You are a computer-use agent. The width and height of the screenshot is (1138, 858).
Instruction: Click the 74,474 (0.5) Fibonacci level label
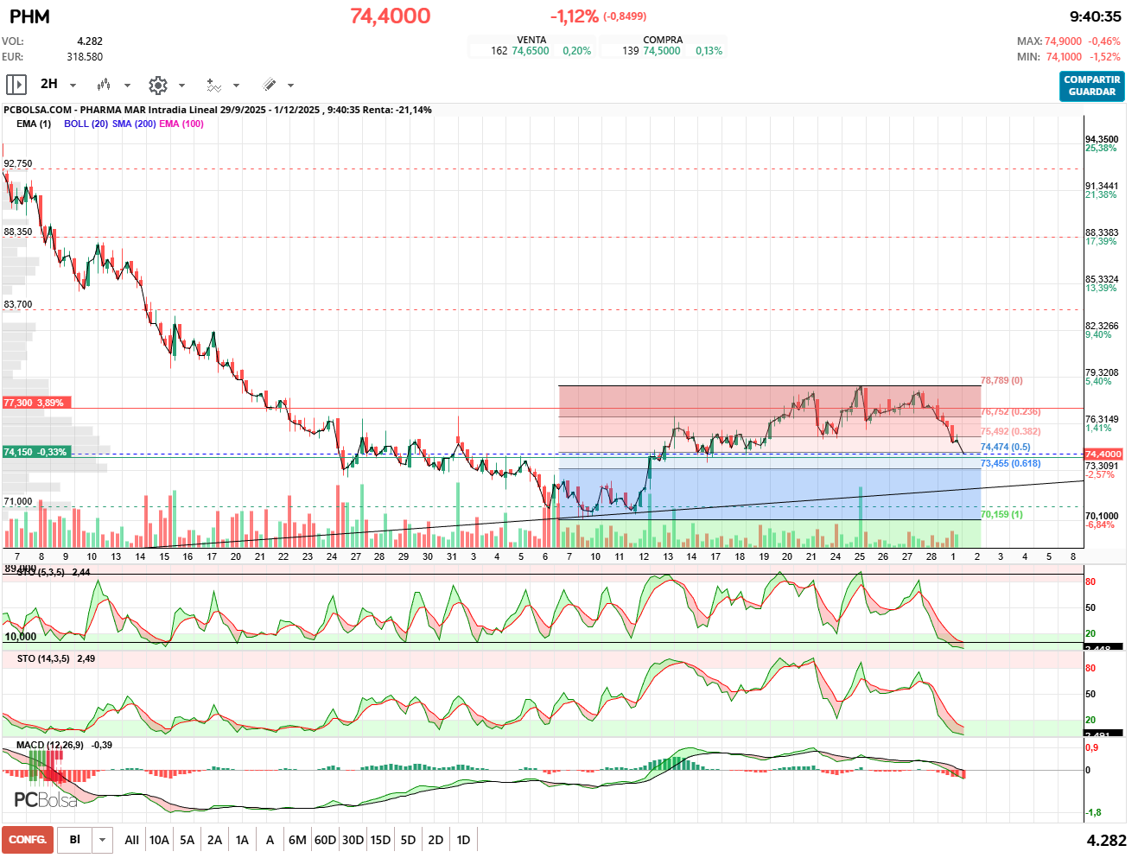(1005, 447)
